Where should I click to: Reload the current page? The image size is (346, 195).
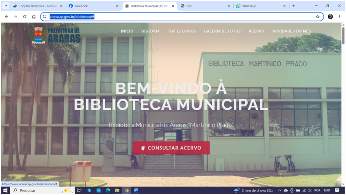click(25, 17)
